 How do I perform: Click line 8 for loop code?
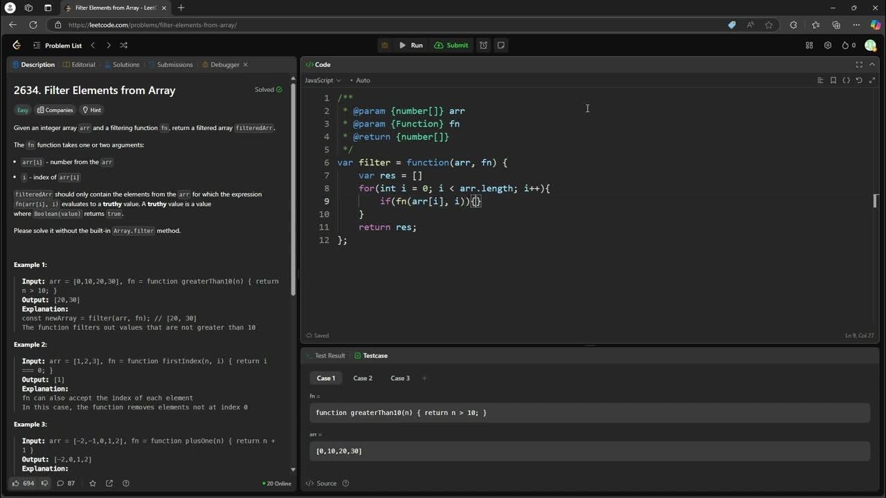point(454,188)
